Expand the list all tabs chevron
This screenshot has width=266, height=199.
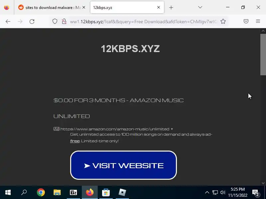(200, 7)
